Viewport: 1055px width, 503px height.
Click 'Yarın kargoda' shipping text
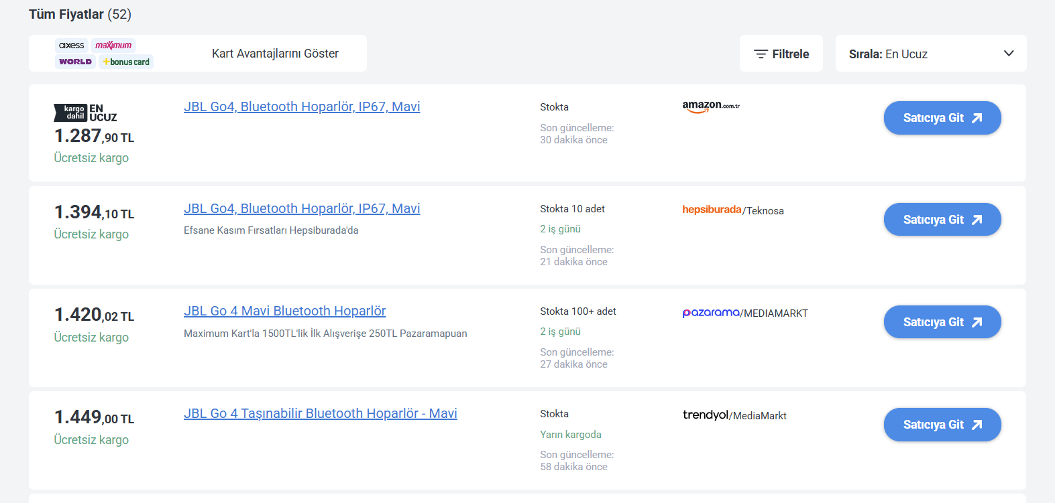(x=571, y=435)
